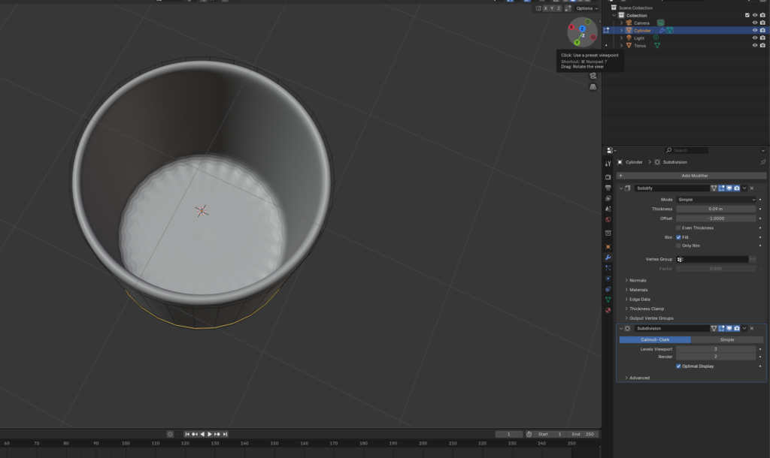Viewport: 770px width, 458px height.
Task: Remove the Solidify modifier with its X button
Action: point(752,188)
